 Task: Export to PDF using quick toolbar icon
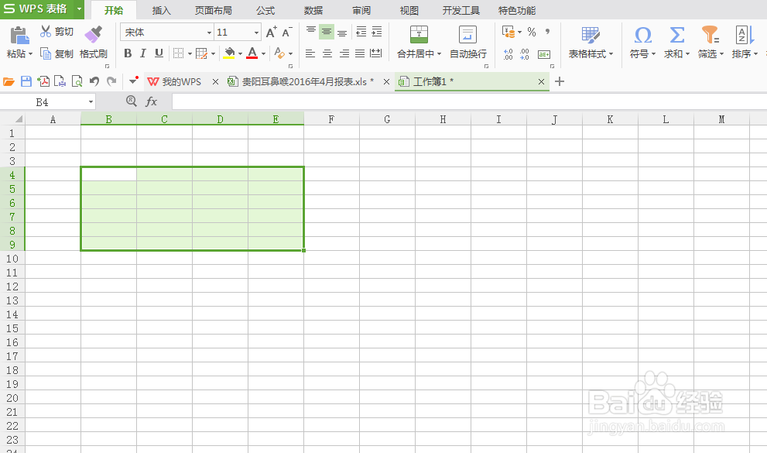pos(43,82)
